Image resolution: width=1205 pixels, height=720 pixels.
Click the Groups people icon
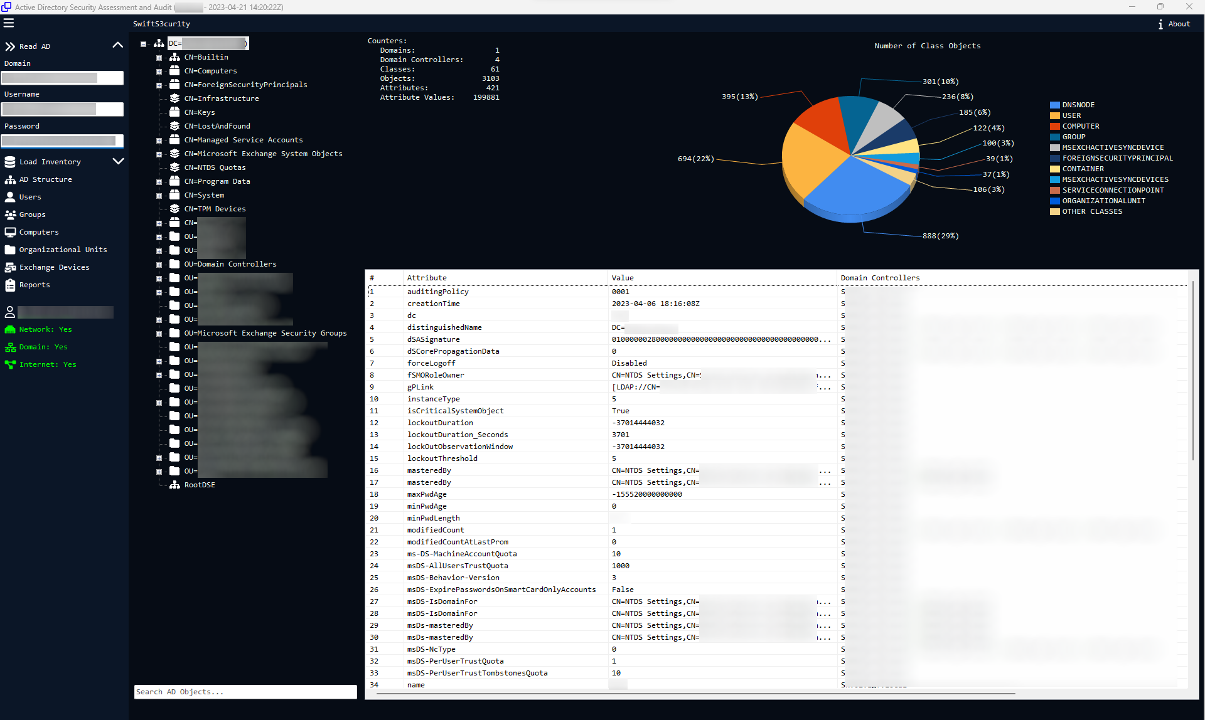click(10, 214)
